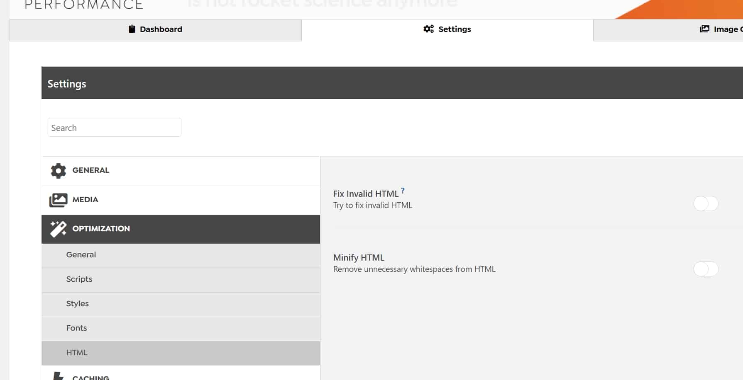Click the images icon on Image tab
This screenshot has height=380, width=743.
tap(704, 29)
